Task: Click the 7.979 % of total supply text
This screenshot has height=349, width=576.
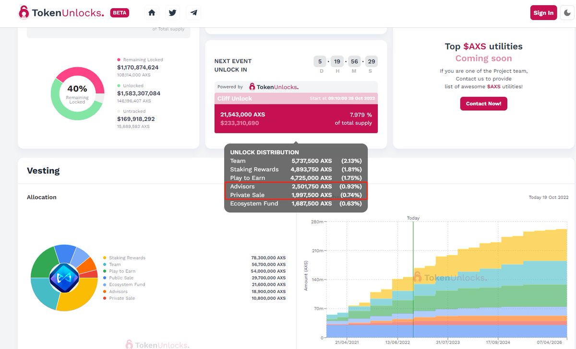Action: 354,119
